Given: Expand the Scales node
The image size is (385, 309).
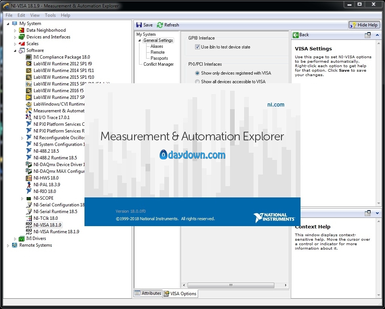Looking at the screenshot, I should [x=15, y=44].
